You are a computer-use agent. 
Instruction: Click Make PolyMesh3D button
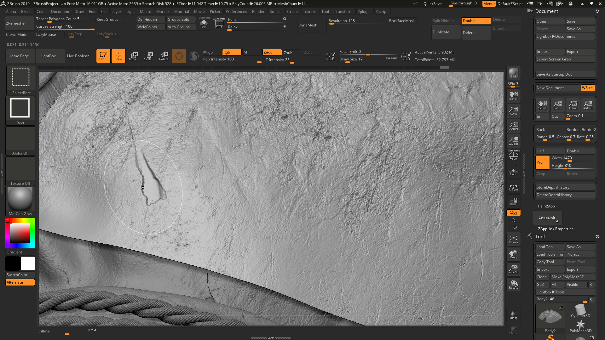[x=573, y=277]
